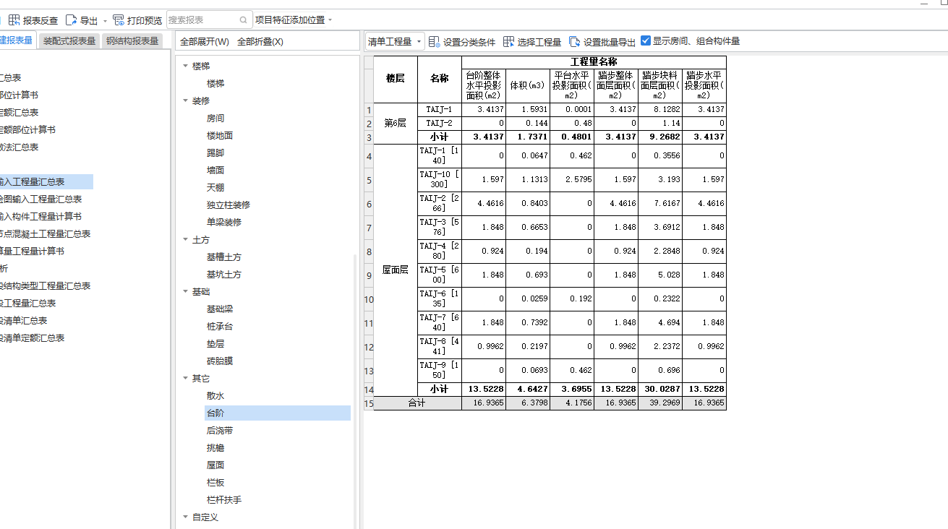
Task: Click the 搜索报表 search field
Action: pos(202,20)
